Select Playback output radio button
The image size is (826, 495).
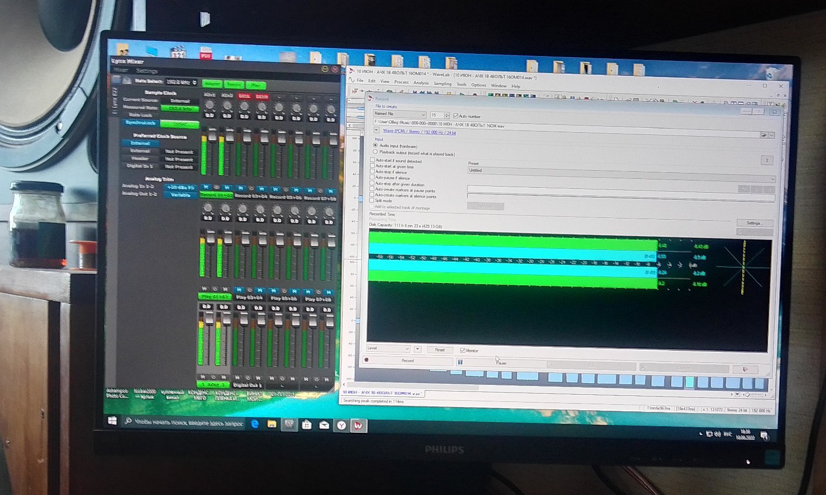click(x=376, y=153)
